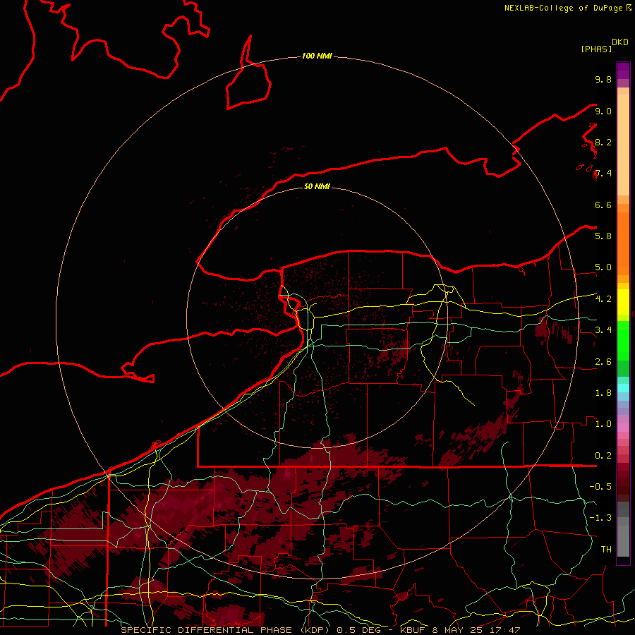Click the 6.6 scale value
Screen dimensions: 635x635
pos(603,205)
